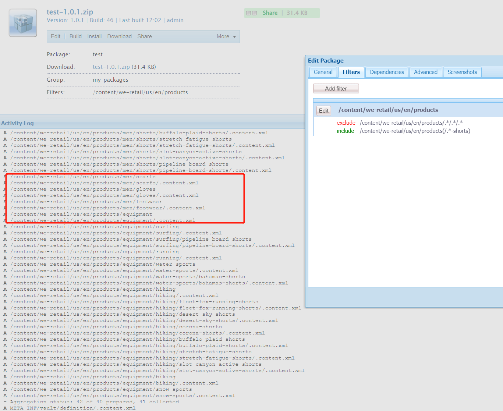View the General tab
The width and height of the screenshot is (503, 411).
[323, 72]
